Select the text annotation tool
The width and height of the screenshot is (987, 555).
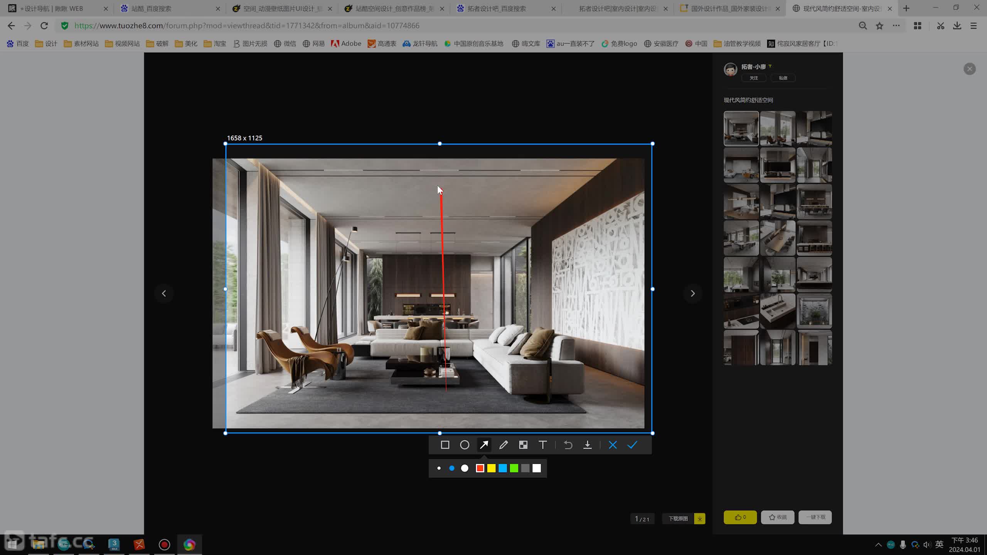[x=543, y=445]
